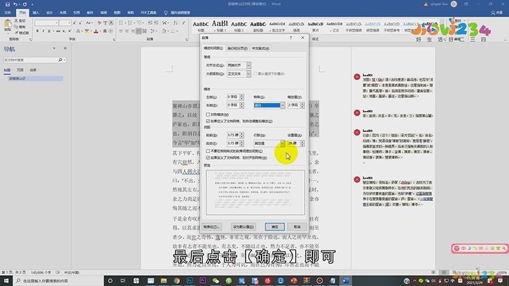The width and height of the screenshot is (509, 286).
Task: Click the Tabs button in dialog
Action: click(212, 227)
